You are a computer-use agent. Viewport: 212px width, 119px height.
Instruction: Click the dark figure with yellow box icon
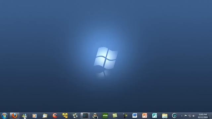point(125,116)
